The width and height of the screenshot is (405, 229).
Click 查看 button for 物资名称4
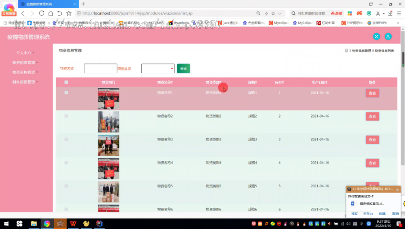coord(372,163)
